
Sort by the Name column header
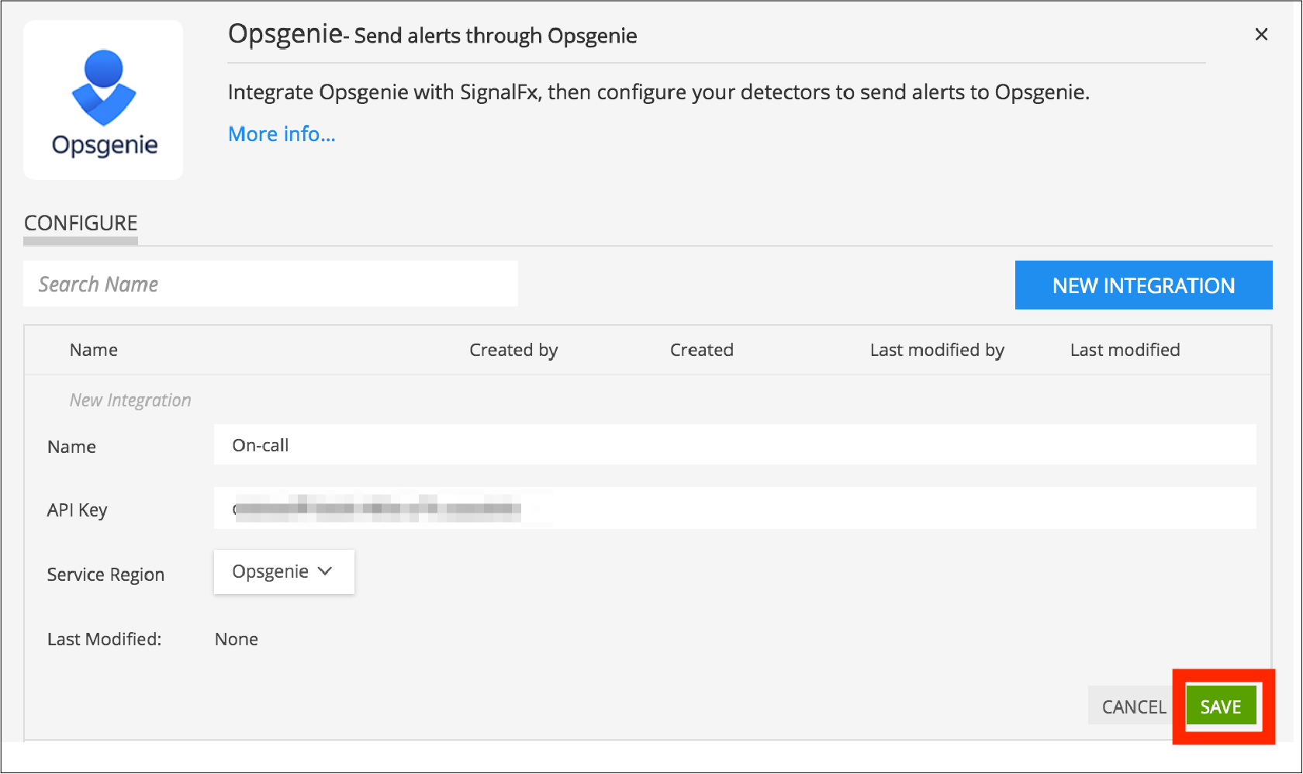click(94, 350)
